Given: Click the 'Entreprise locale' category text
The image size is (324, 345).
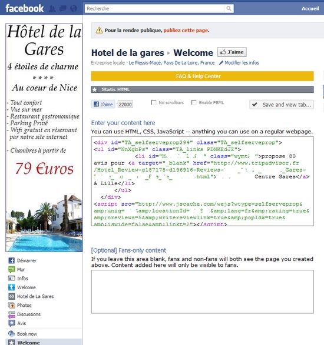Looking at the screenshot, I should coord(108,63).
